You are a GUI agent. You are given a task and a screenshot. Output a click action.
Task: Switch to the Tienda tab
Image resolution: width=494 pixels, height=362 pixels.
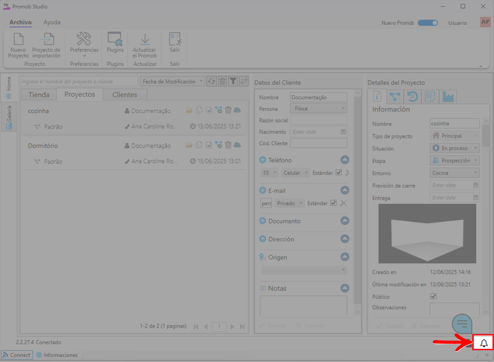tap(39, 95)
